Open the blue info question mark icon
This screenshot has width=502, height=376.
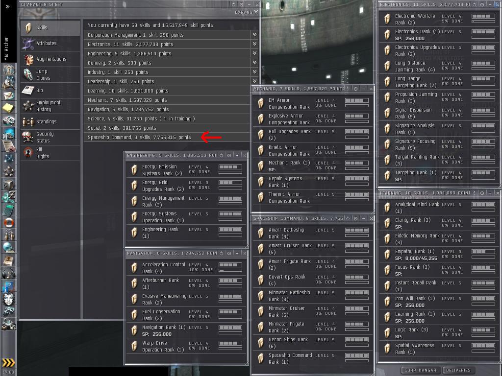(x=9, y=286)
